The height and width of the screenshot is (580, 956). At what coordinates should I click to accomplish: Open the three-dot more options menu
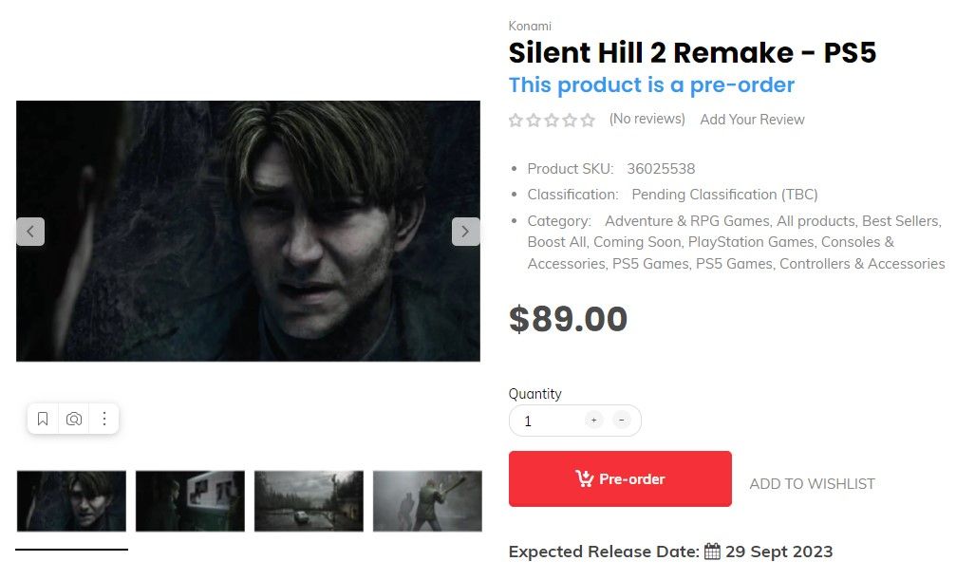tap(104, 419)
